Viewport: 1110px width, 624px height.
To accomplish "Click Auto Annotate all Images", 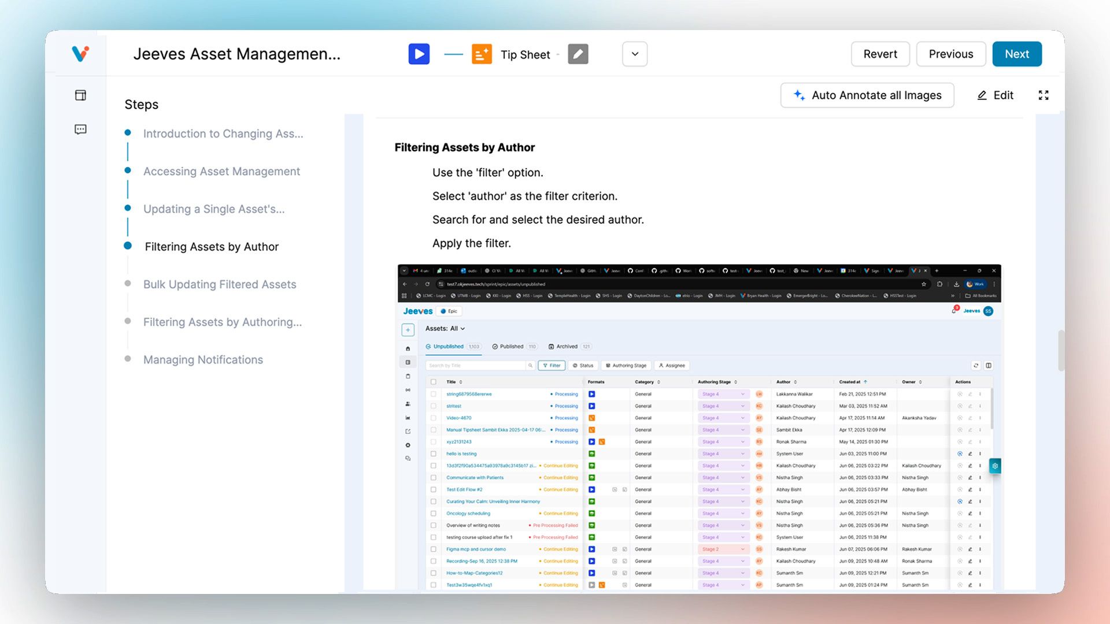I will click(867, 95).
